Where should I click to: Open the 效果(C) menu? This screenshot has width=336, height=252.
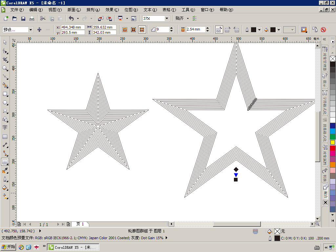click(x=112, y=10)
